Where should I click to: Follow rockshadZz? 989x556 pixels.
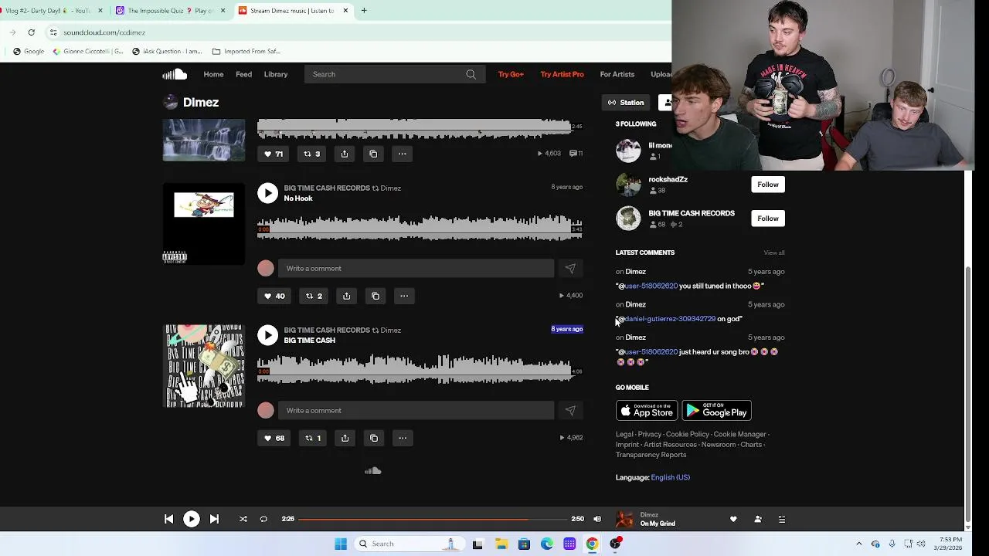click(767, 185)
